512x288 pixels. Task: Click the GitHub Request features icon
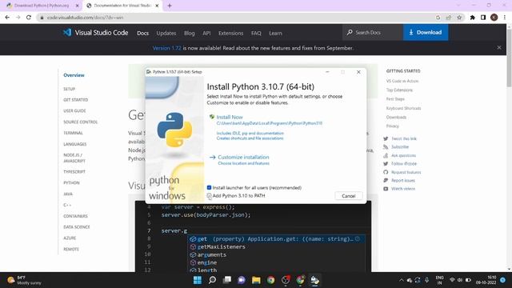pyautogui.click(x=386, y=172)
